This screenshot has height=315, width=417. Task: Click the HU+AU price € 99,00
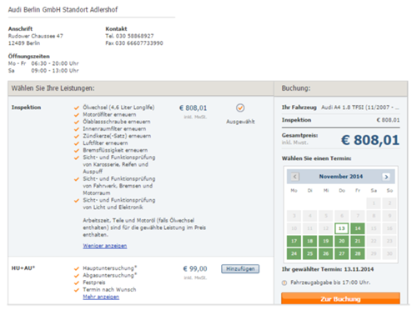coord(195,268)
